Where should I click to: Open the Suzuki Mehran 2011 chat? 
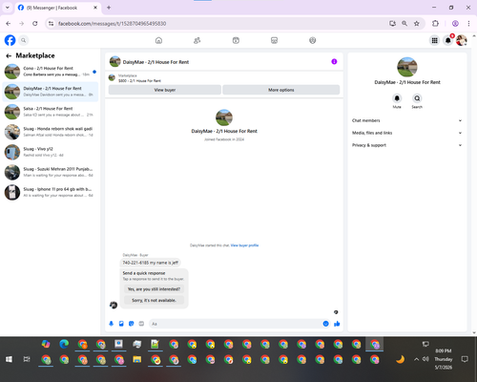[x=51, y=172]
